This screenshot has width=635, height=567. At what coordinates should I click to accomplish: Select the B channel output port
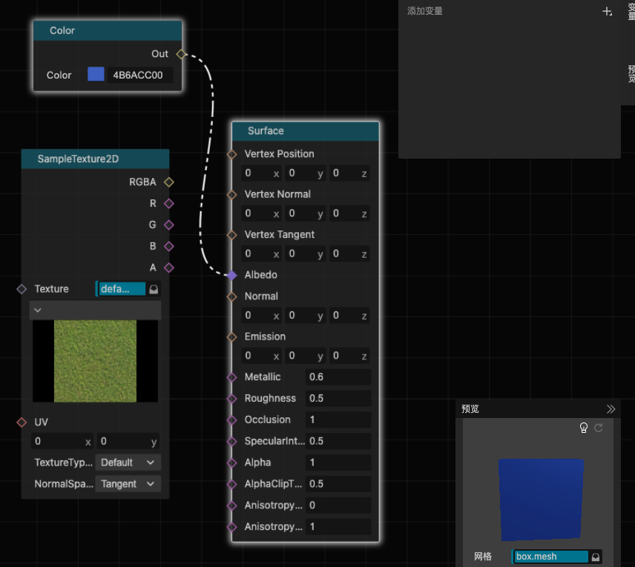pyautogui.click(x=169, y=246)
